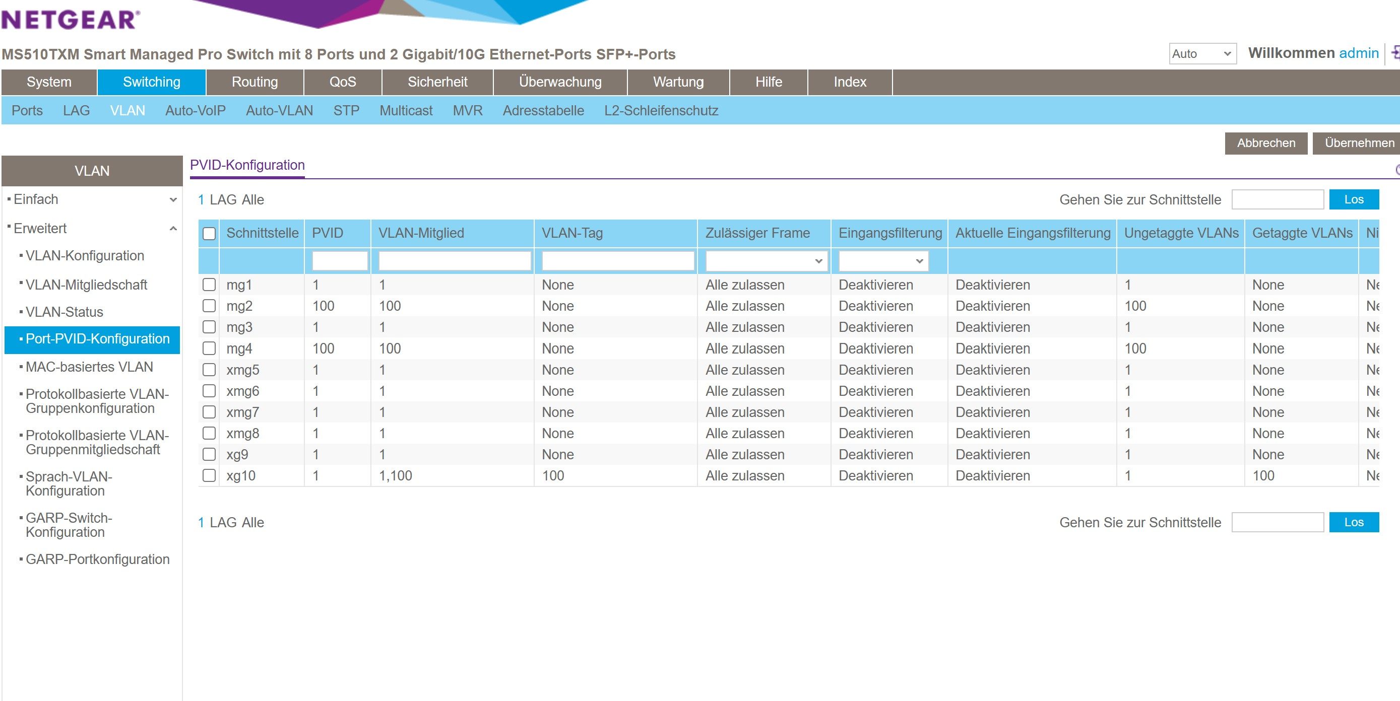Check the box for interface mg2
1400x701 pixels.
pyautogui.click(x=209, y=306)
